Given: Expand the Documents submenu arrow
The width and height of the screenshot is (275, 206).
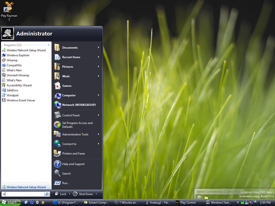Looking at the screenshot, I should (x=98, y=47).
